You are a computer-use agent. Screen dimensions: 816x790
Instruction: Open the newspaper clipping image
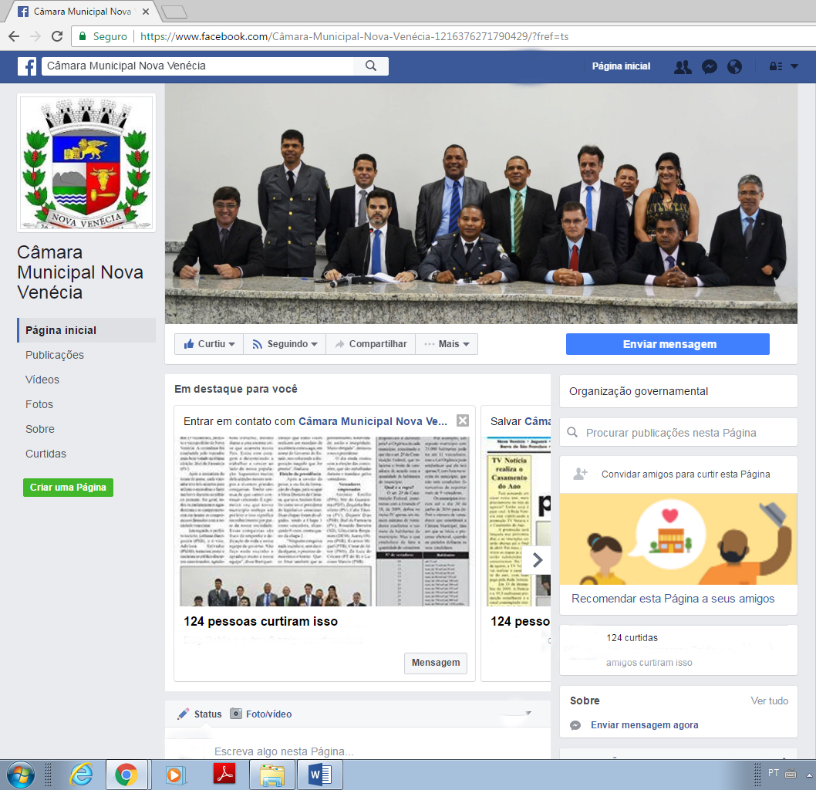coord(325,522)
